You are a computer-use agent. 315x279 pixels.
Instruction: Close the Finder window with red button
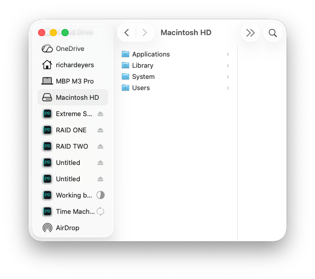42,33
